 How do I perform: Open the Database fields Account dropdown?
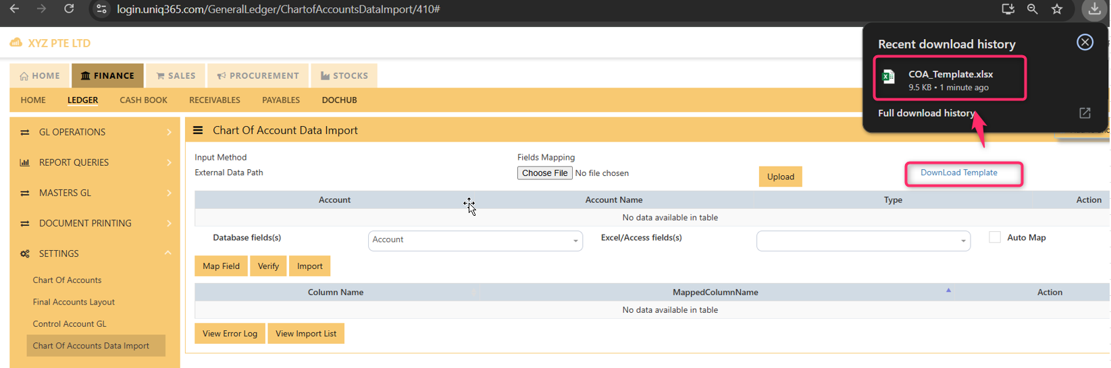pyautogui.click(x=475, y=241)
